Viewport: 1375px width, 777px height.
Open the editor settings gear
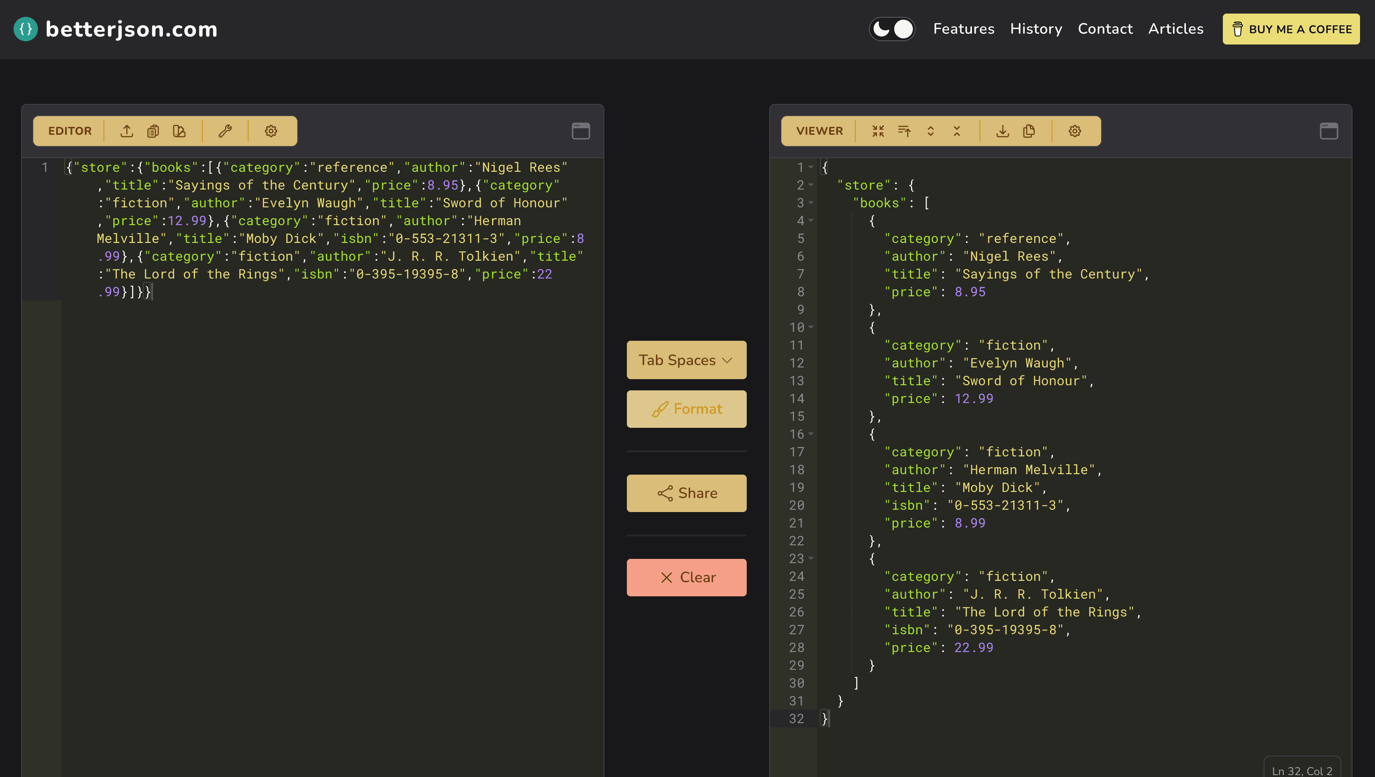271,131
